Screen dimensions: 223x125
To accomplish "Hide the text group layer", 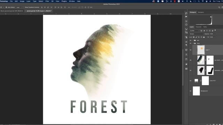I will point(191,40).
